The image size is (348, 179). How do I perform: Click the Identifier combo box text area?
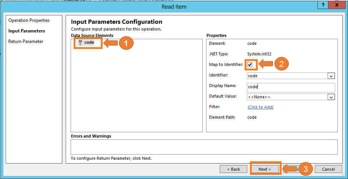287,76
